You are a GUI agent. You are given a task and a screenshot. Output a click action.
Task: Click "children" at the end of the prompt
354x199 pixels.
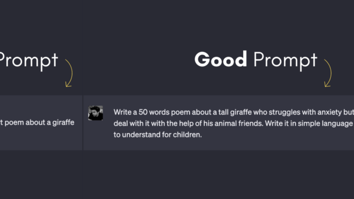tap(186, 135)
